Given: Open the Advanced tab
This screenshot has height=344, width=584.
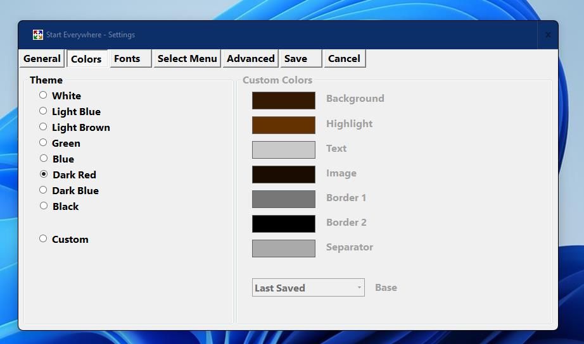Looking at the screenshot, I should 251,58.
